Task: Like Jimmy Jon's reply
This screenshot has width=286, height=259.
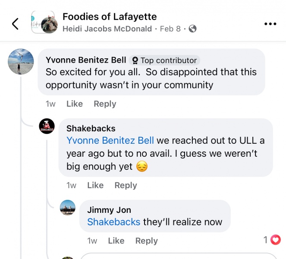Action: pos(116,241)
